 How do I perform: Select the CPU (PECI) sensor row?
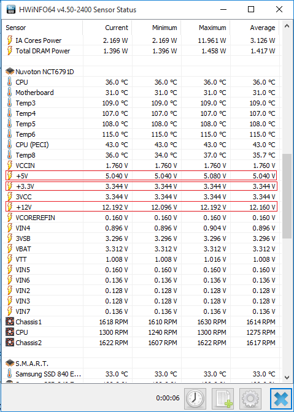click(142, 145)
